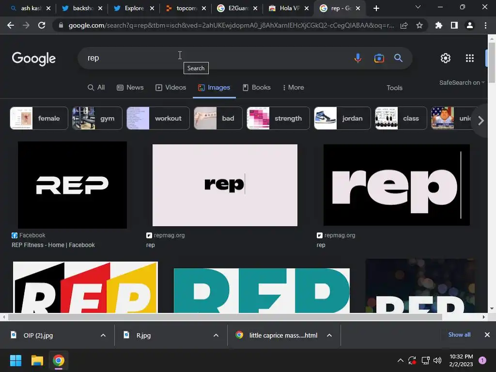Expand the More search categories menu
496x372 pixels.
click(293, 87)
